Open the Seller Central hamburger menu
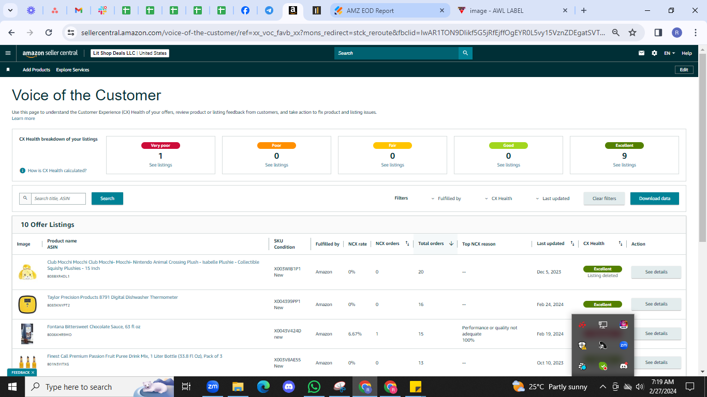 click(x=8, y=53)
